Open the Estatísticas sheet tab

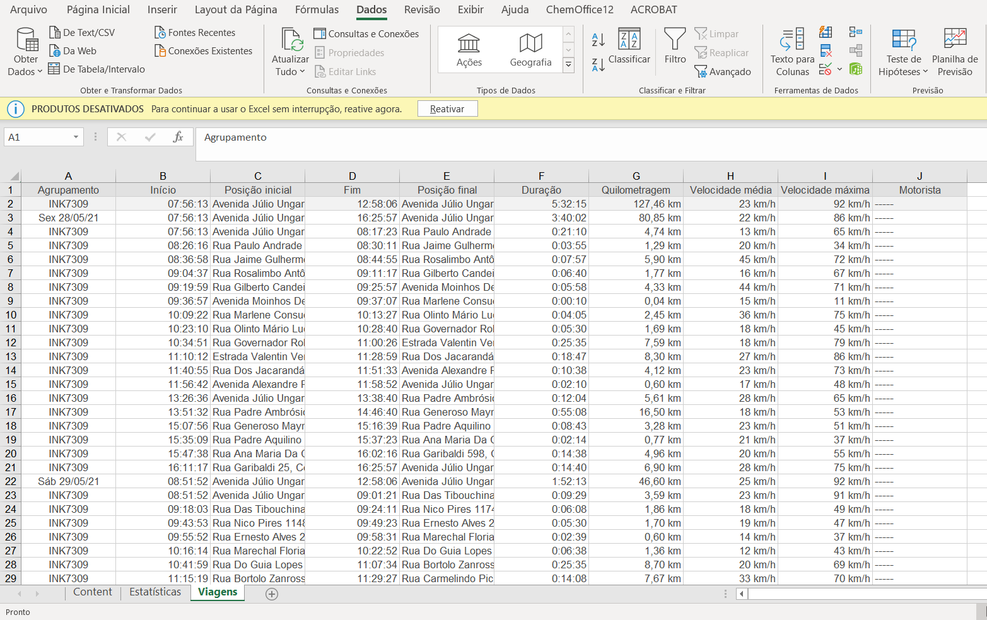155,592
